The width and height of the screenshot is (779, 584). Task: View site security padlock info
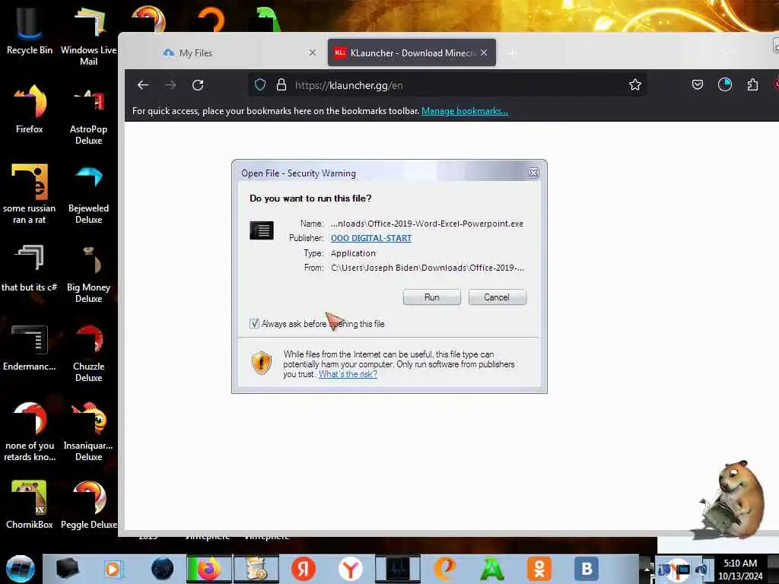click(x=281, y=85)
